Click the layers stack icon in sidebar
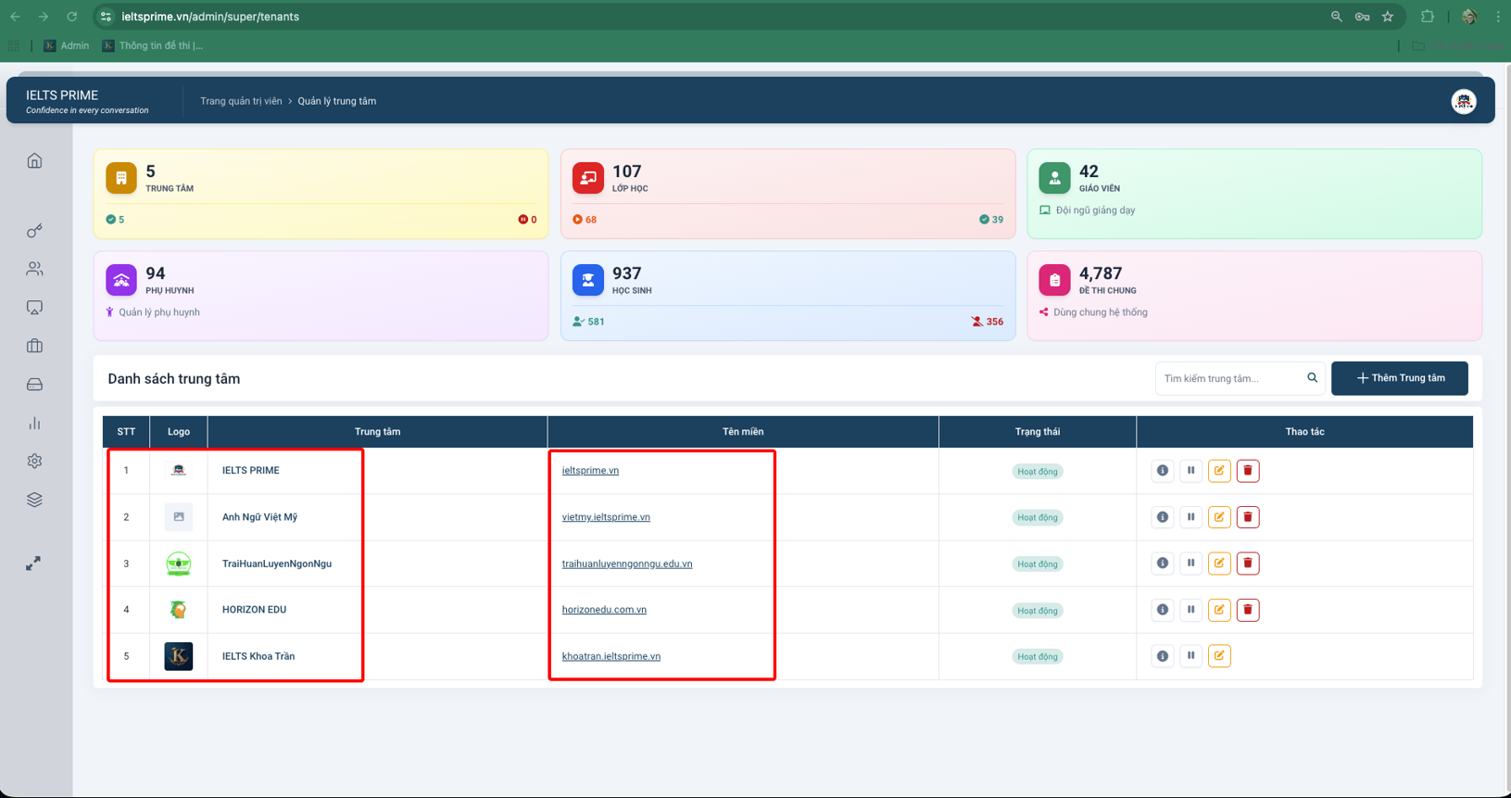 pos(34,500)
